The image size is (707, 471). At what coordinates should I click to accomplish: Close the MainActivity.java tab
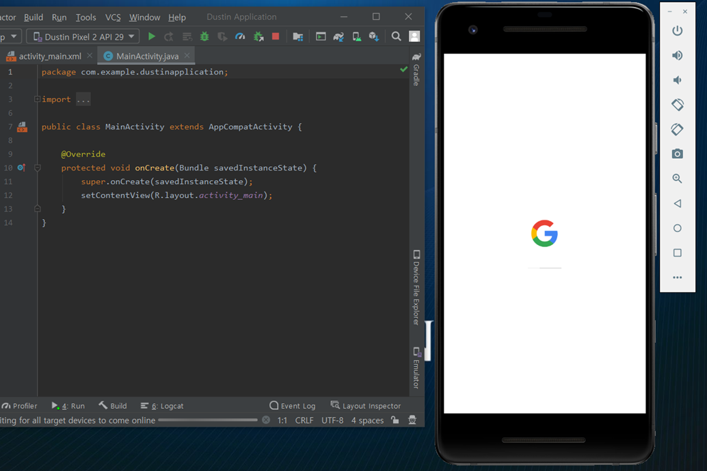187,55
